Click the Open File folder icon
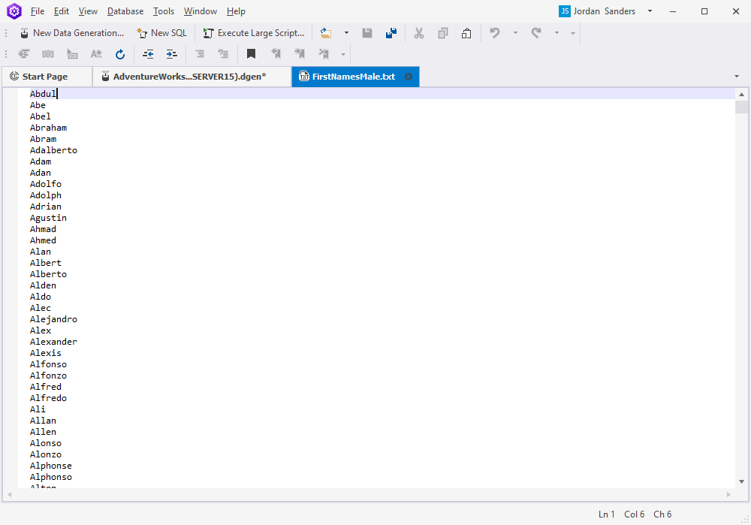 (326, 33)
